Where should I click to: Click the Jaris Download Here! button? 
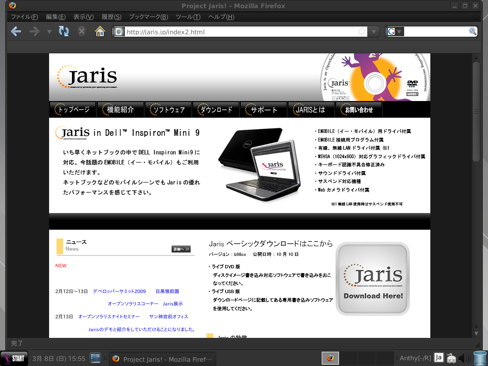coord(373,279)
